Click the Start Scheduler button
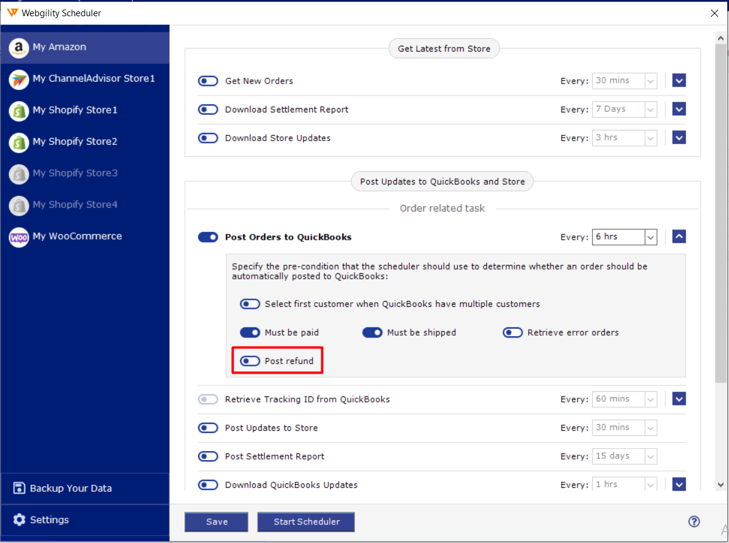Screen dimensions: 729x543 (x=306, y=522)
